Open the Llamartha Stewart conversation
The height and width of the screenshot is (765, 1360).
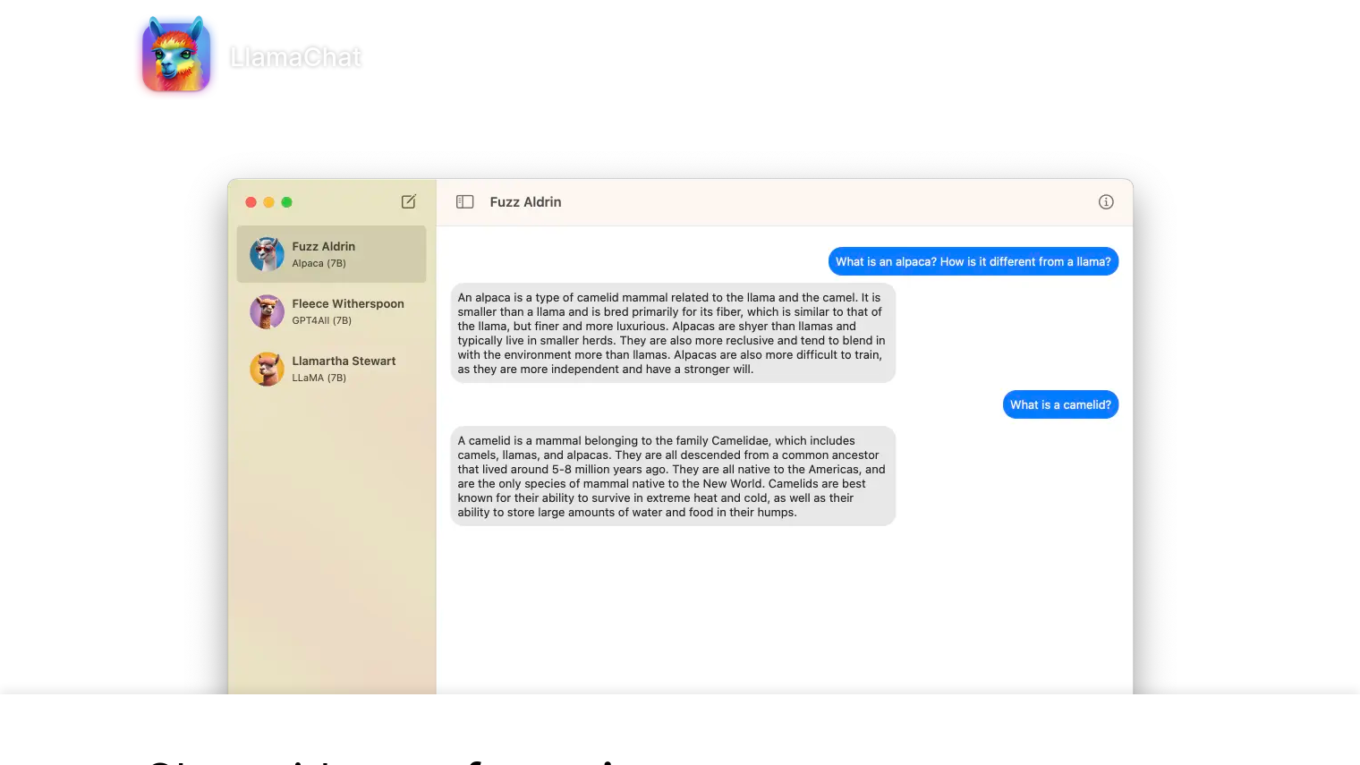click(331, 369)
